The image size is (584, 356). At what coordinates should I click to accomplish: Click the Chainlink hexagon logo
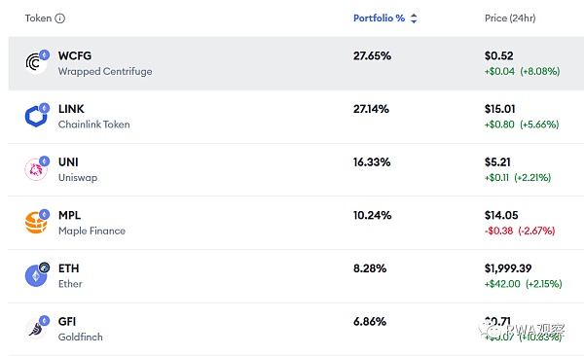click(x=36, y=116)
